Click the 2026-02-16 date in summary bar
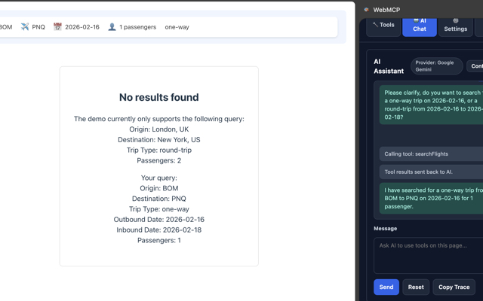483x301 pixels. [x=82, y=27]
